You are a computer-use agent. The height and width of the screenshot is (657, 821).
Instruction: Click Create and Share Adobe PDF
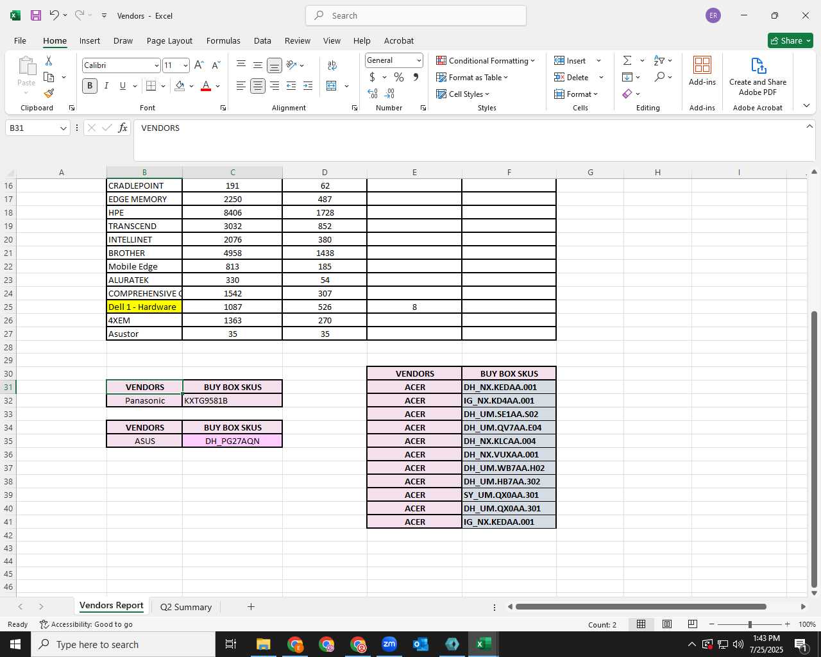coord(758,77)
